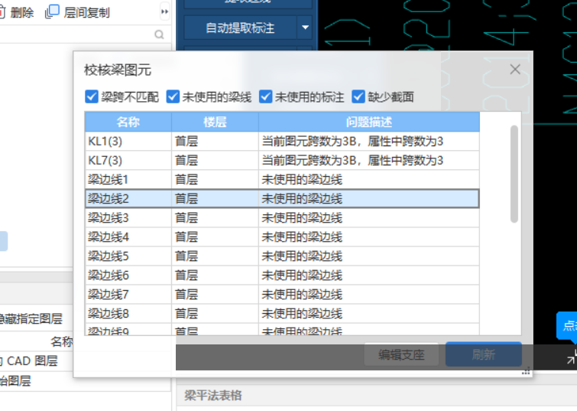Open the 自动提取标注 dropdown arrow
Viewport: 577px width, 411px height.
click(305, 28)
